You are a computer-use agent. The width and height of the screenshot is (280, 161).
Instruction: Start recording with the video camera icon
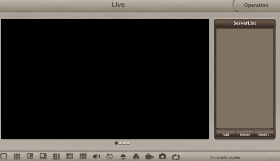point(150,157)
